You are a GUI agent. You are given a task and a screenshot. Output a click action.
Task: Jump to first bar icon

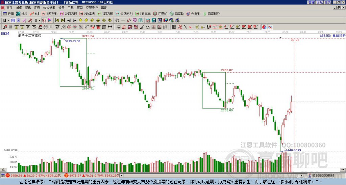click(57, 21)
